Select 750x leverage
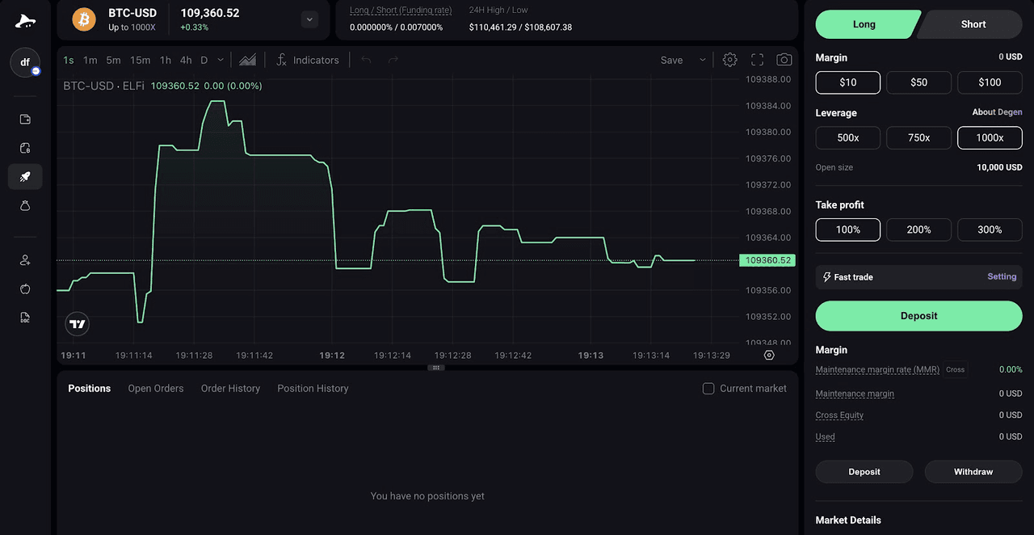 pos(919,138)
